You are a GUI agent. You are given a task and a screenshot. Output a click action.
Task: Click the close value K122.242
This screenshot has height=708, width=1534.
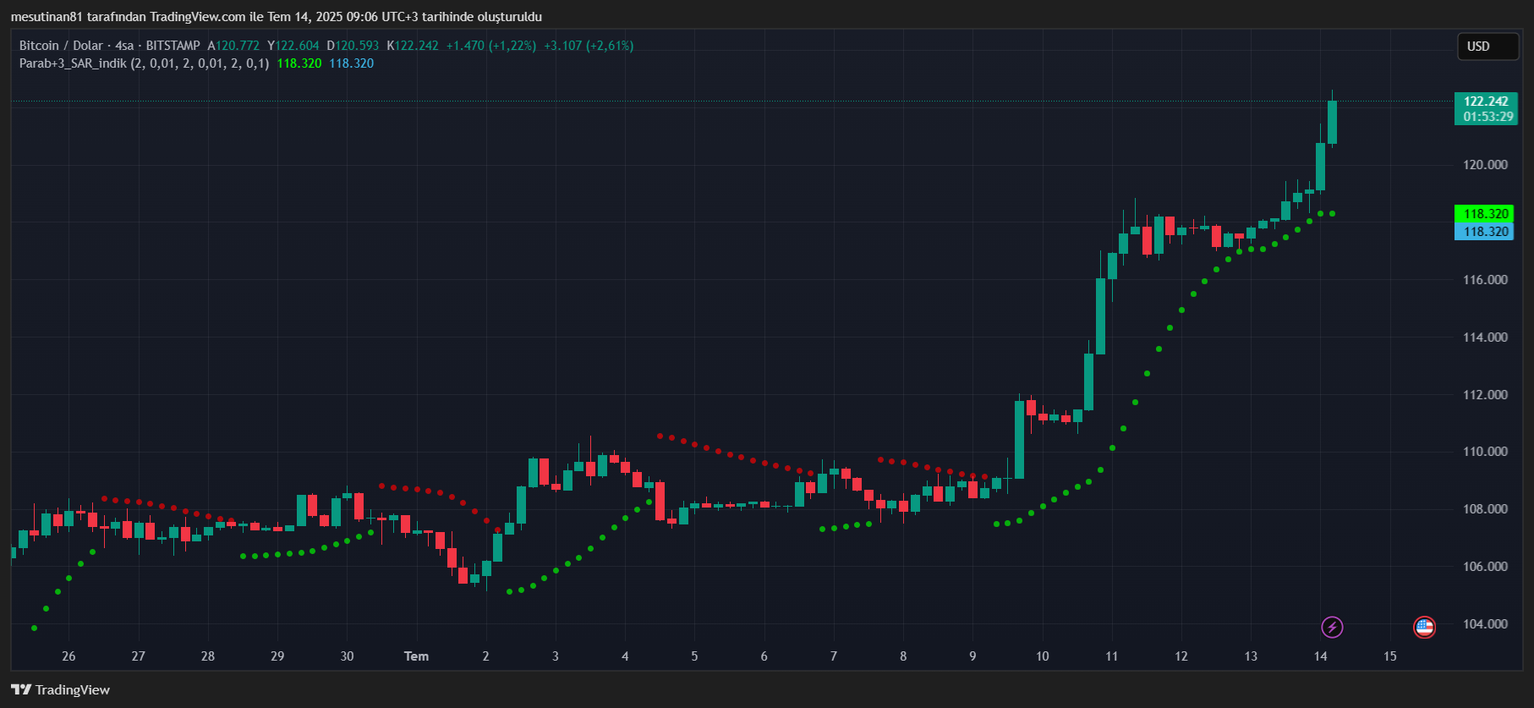coord(413,46)
